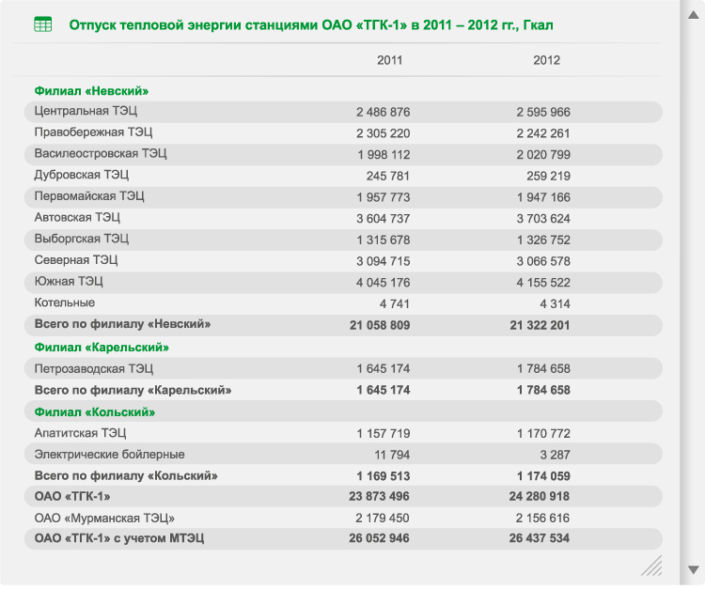Click value 1 957 773 for Первомайская ТЭЦ
This screenshot has width=705, height=589.
point(384,197)
